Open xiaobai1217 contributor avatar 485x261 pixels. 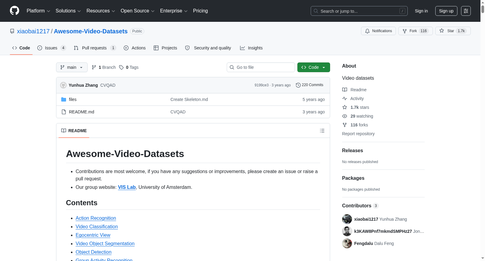(x=347, y=219)
